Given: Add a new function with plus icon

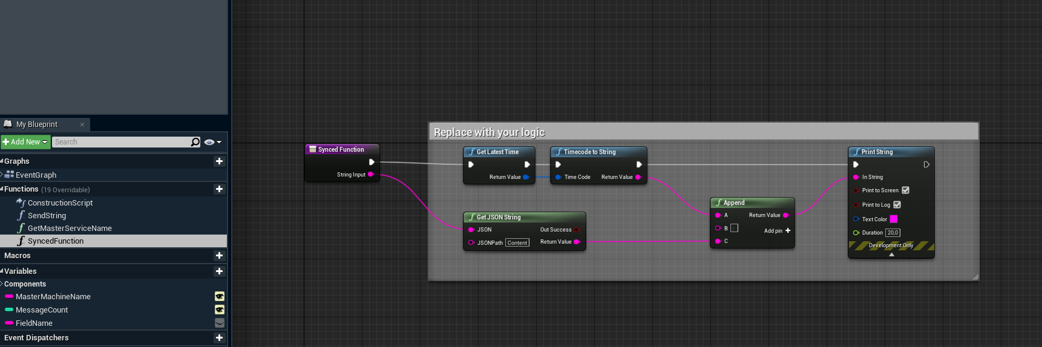Looking at the screenshot, I should [219, 189].
